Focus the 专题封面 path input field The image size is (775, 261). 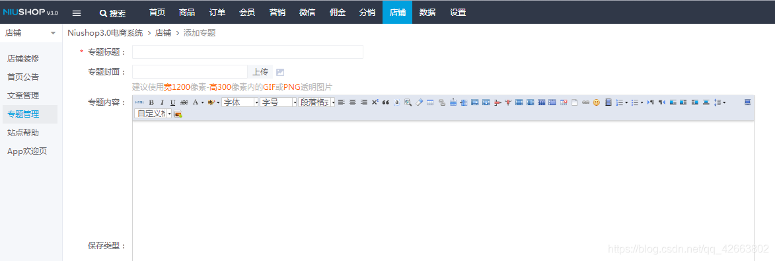click(x=190, y=71)
